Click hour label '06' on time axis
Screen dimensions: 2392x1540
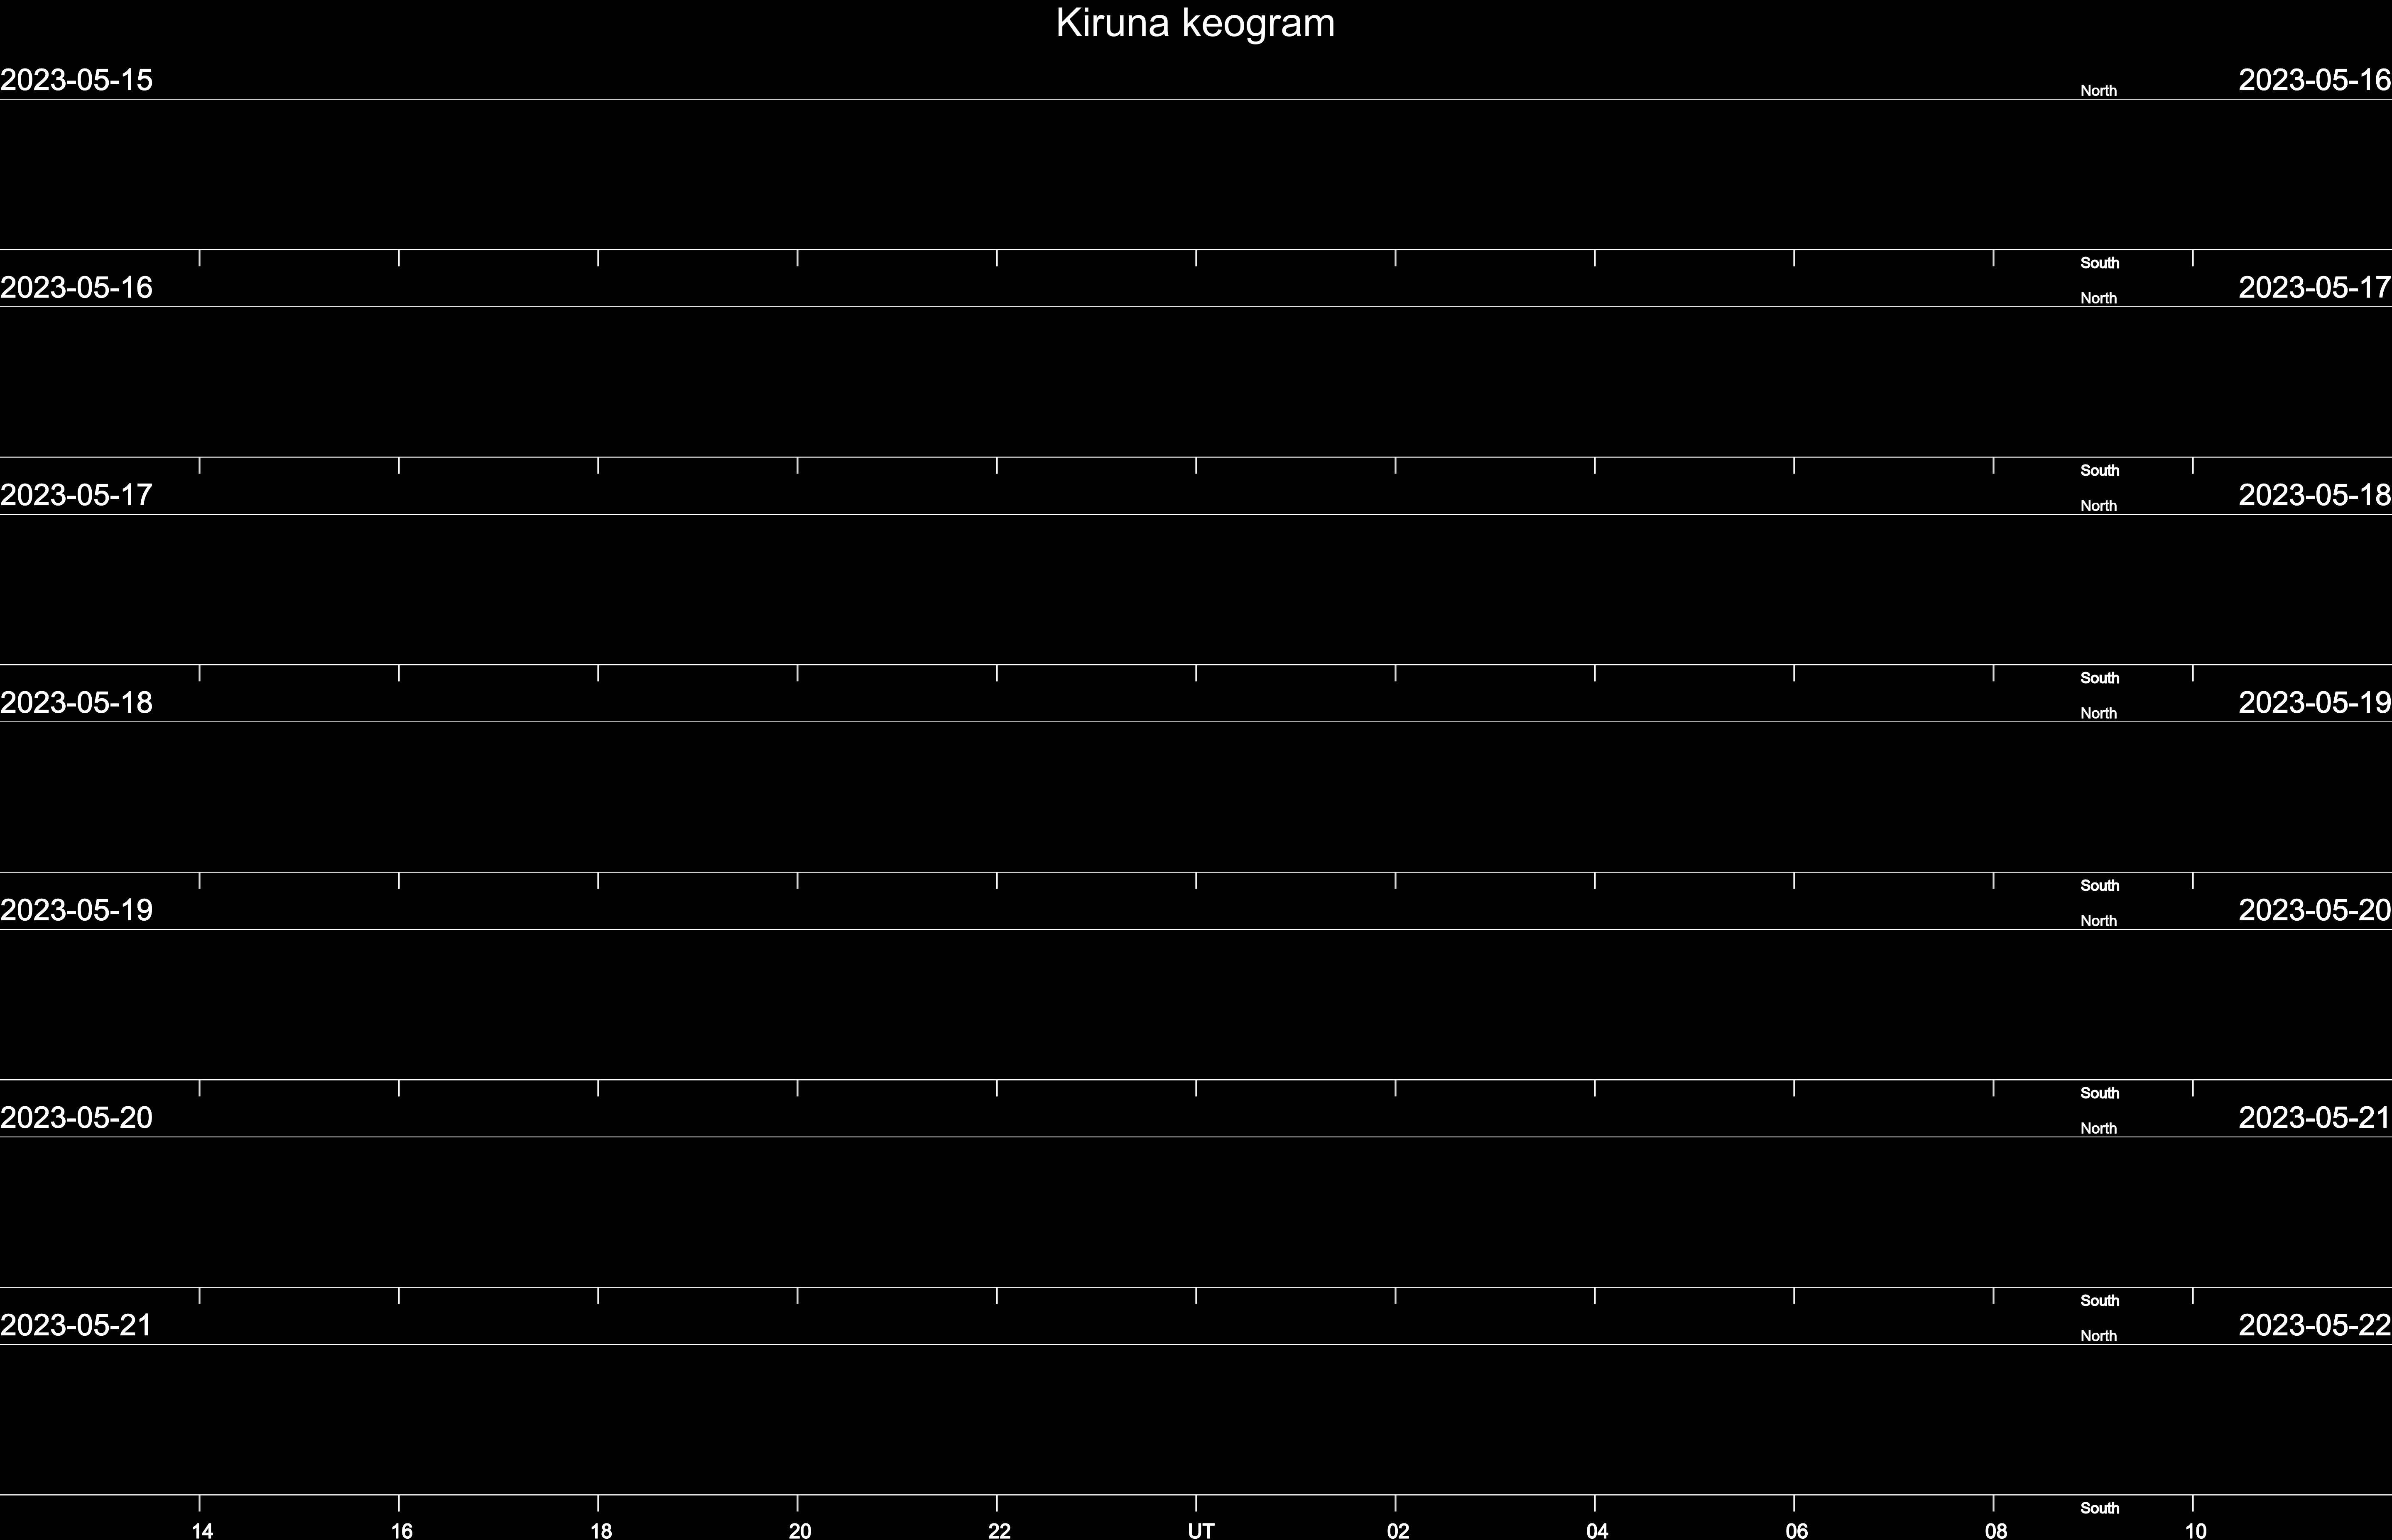[1797, 1530]
